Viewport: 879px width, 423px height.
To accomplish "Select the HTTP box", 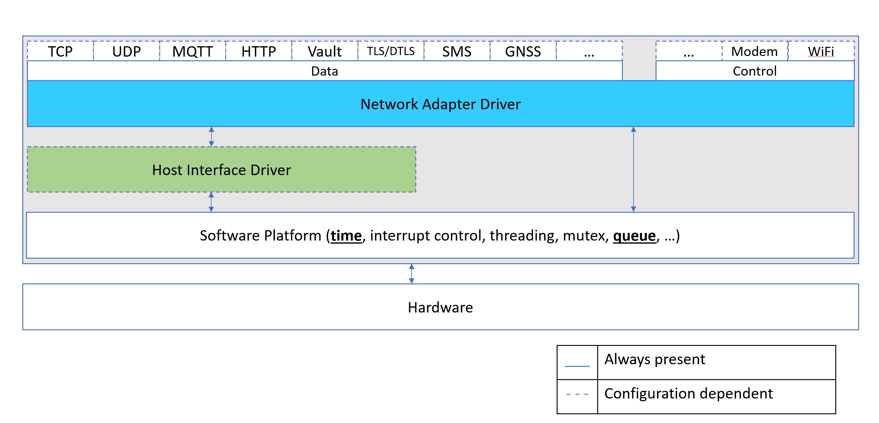I will [x=258, y=51].
